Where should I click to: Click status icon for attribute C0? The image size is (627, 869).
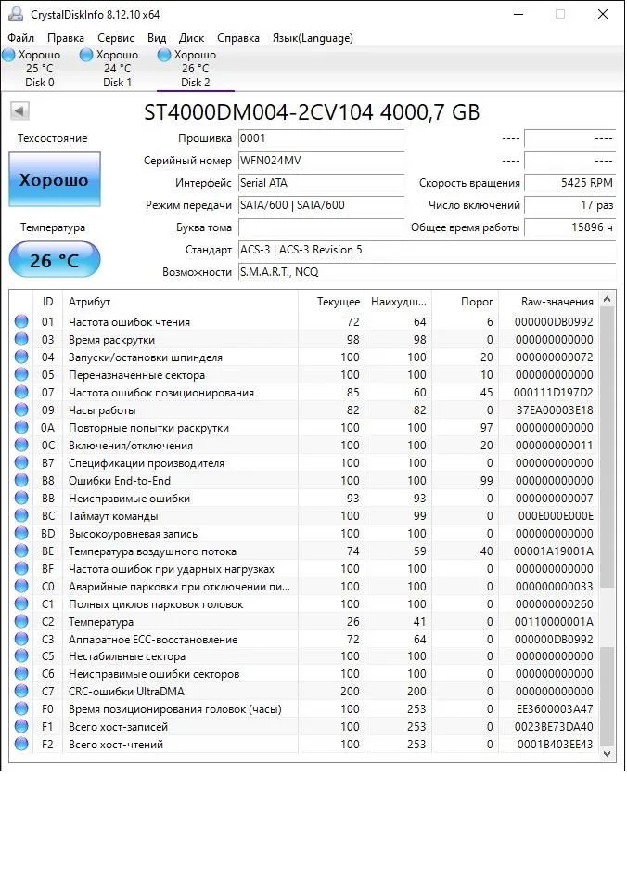click(21, 587)
